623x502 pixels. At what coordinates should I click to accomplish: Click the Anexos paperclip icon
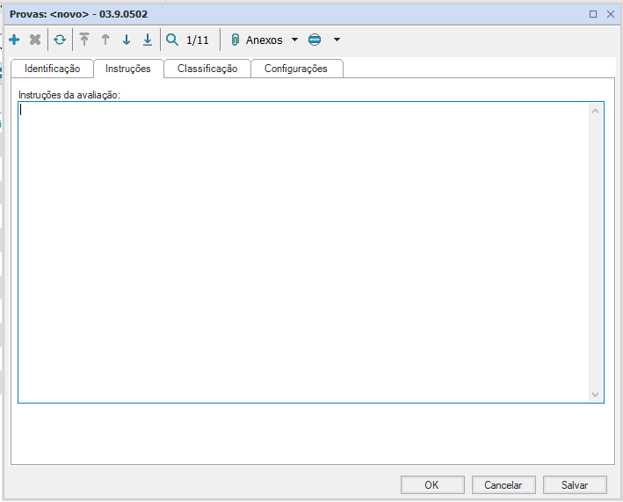tap(235, 40)
